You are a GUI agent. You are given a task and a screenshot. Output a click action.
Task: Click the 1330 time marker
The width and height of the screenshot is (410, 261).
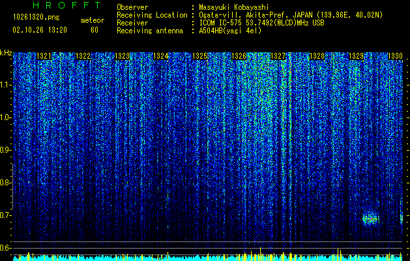point(395,56)
